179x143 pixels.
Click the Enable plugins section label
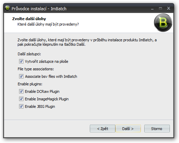30,84
